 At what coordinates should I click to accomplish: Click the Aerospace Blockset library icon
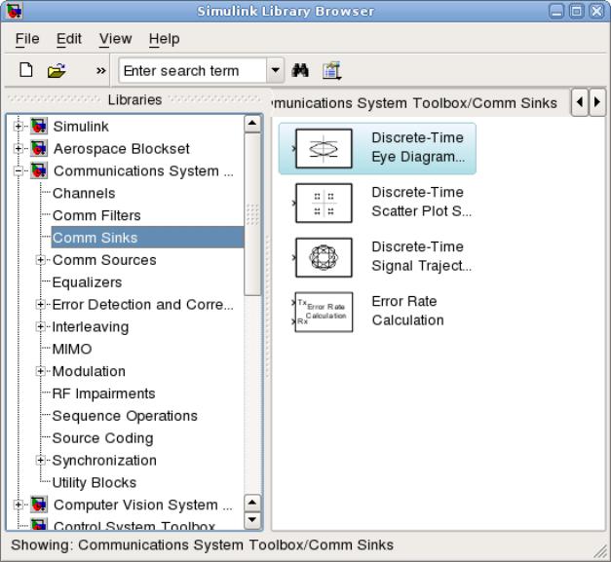coord(39,148)
